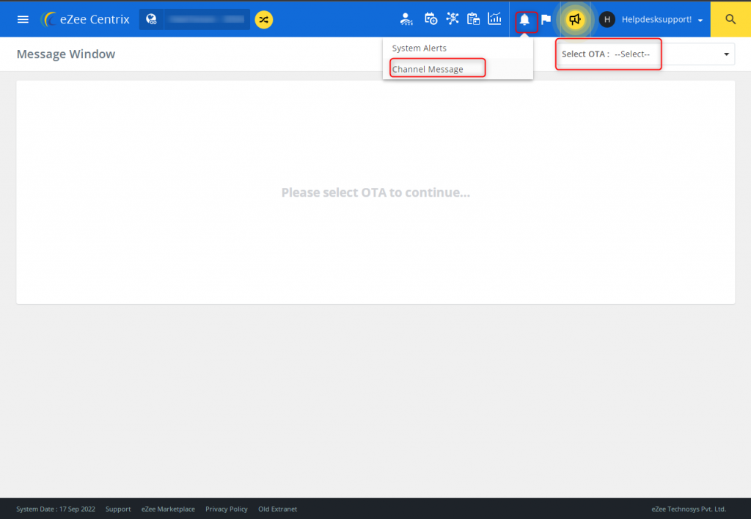Viewport: 751px width, 519px height.
Task: Open the hamburger navigation menu
Action: [x=23, y=20]
